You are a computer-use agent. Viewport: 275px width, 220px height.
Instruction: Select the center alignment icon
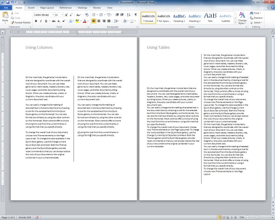pyautogui.click(x=98, y=21)
